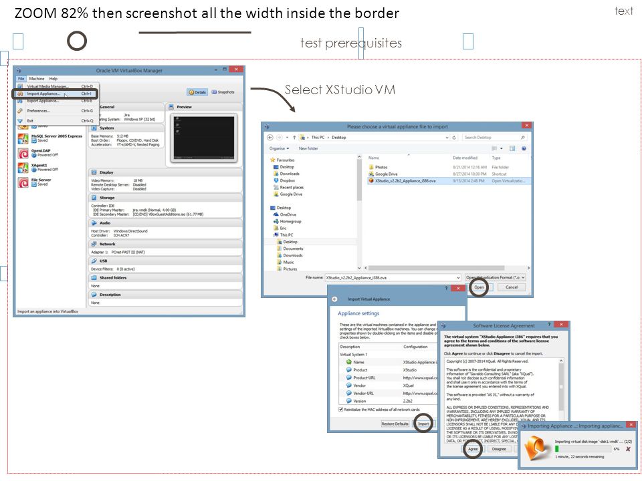Screen dimensions: 642x481
Task: Click the back arrow in Import Virtual Appliance
Action: tap(334, 299)
